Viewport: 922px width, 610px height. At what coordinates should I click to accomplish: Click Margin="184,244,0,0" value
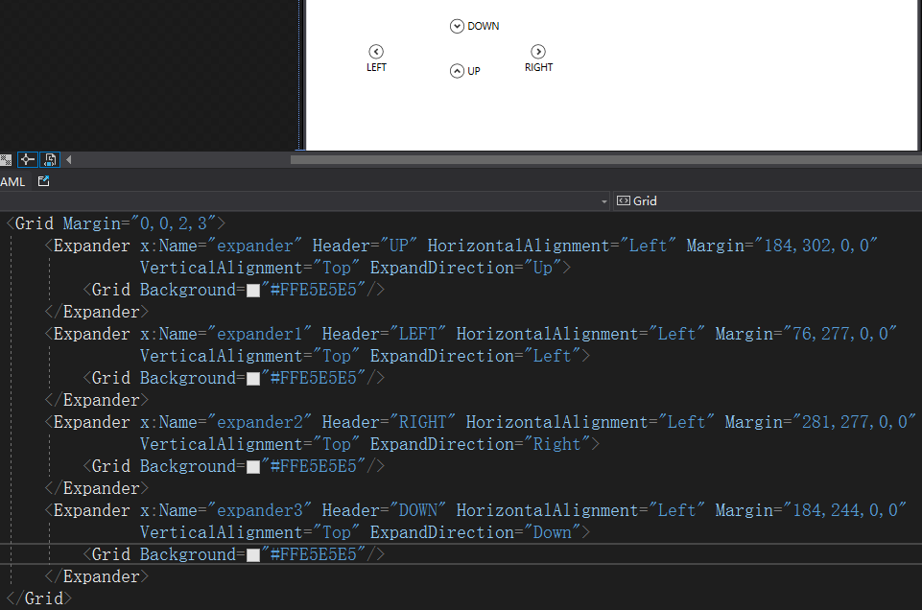(x=811, y=510)
